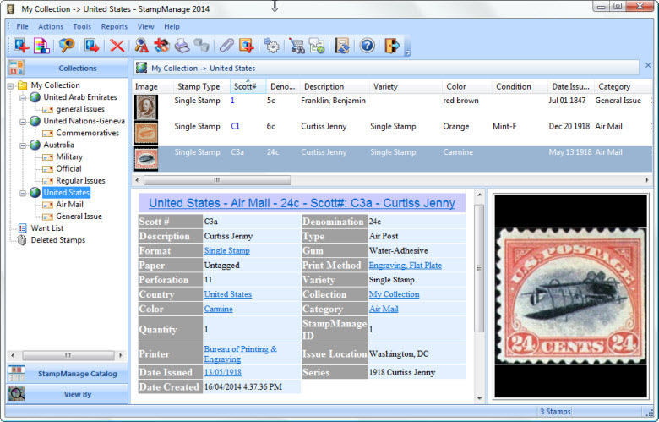The image size is (659, 422).
Task: Click the collections tree horizontal scrollbar thumb
Action: (x=68, y=355)
